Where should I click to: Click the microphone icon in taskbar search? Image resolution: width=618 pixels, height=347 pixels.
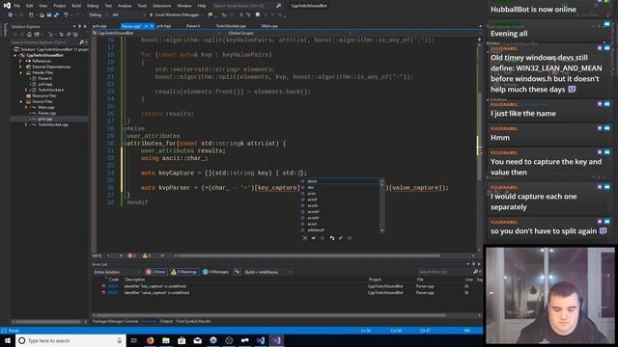pyautogui.click(x=120, y=340)
